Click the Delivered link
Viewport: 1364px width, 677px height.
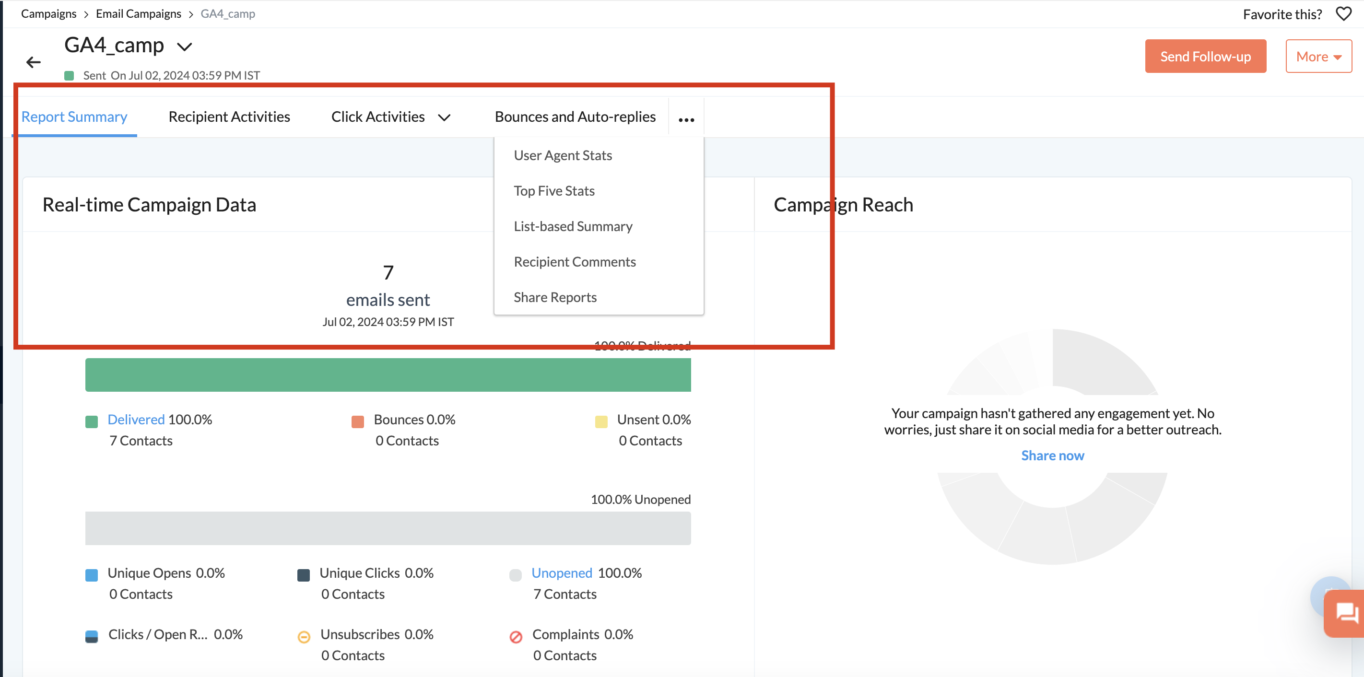pyautogui.click(x=136, y=419)
